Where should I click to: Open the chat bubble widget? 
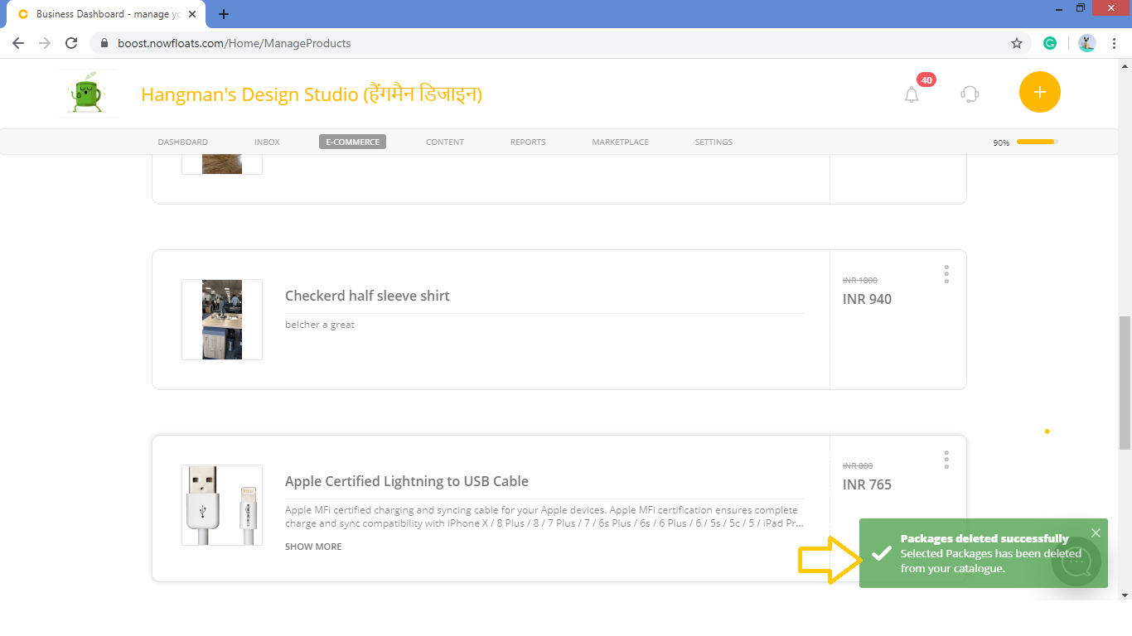click(1076, 562)
